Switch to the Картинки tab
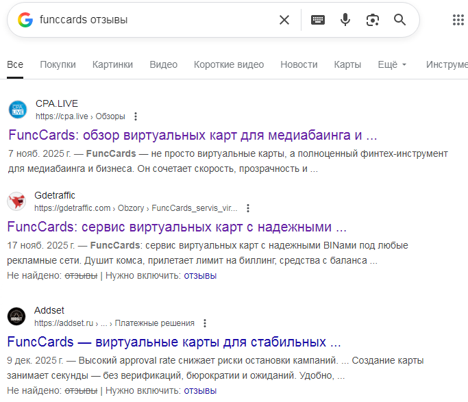The height and width of the screenshot is (402, 468). click(112, 64)
